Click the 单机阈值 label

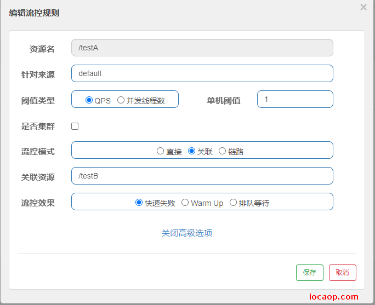point(224,101)
